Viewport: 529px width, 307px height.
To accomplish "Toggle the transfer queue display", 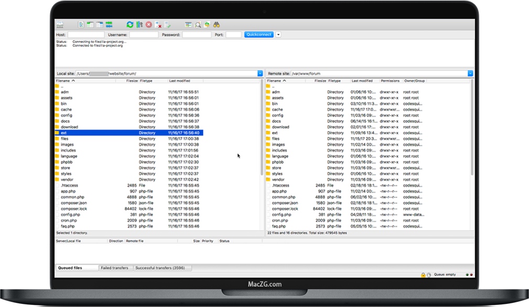I will pyautogui.click(x=109, y=25).
